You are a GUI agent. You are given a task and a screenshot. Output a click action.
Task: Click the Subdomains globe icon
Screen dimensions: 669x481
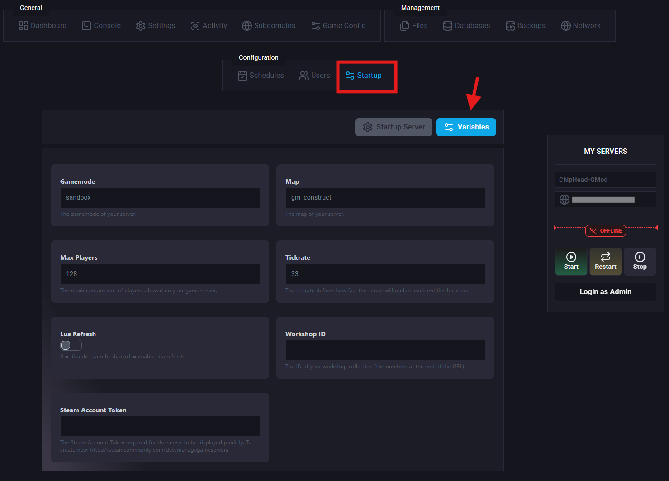pos(247,26)
